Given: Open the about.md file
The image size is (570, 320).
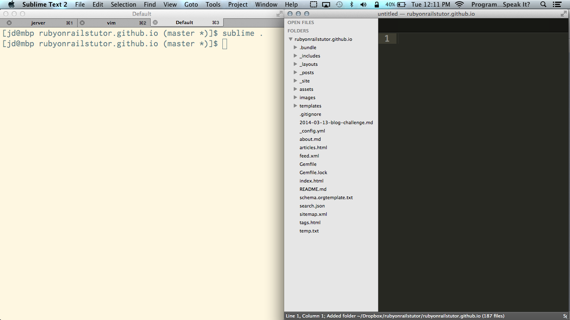Looking at the screenshot, I should (310, 139).
